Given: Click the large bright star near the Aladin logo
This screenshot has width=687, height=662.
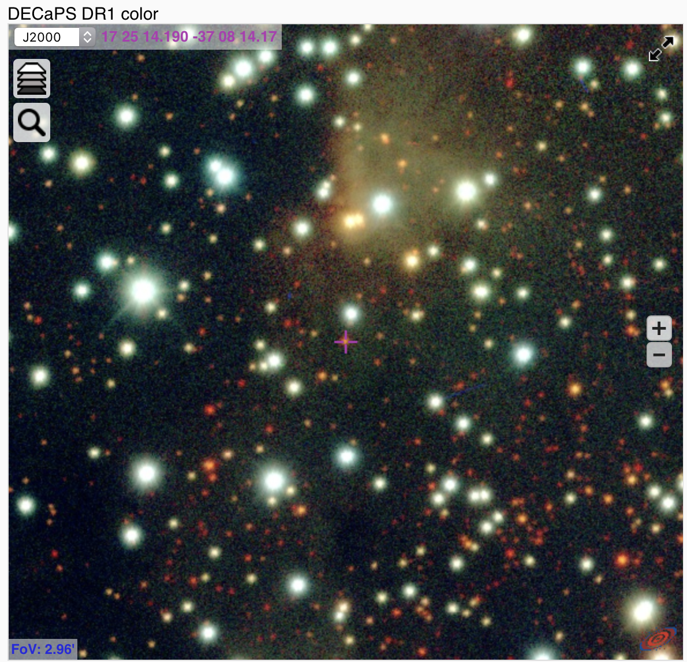Looking at the screenshot, I should [642, 611].
